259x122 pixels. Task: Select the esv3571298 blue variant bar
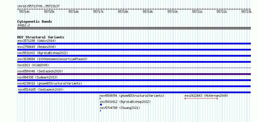coord(134,44)
